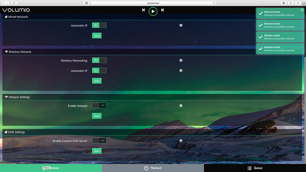Viewport: 306px width, 172px height.
Task: Show info for Wireless Automatic IP
Action: (181, 70)
